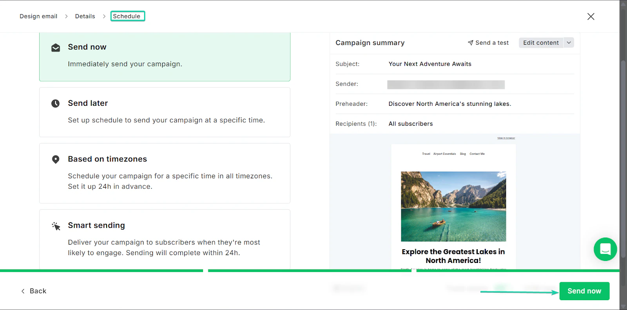This screenshot has height=310, width=627.
Task: Expand the Edit content dropdown arrow
Action: pos(569,43)
